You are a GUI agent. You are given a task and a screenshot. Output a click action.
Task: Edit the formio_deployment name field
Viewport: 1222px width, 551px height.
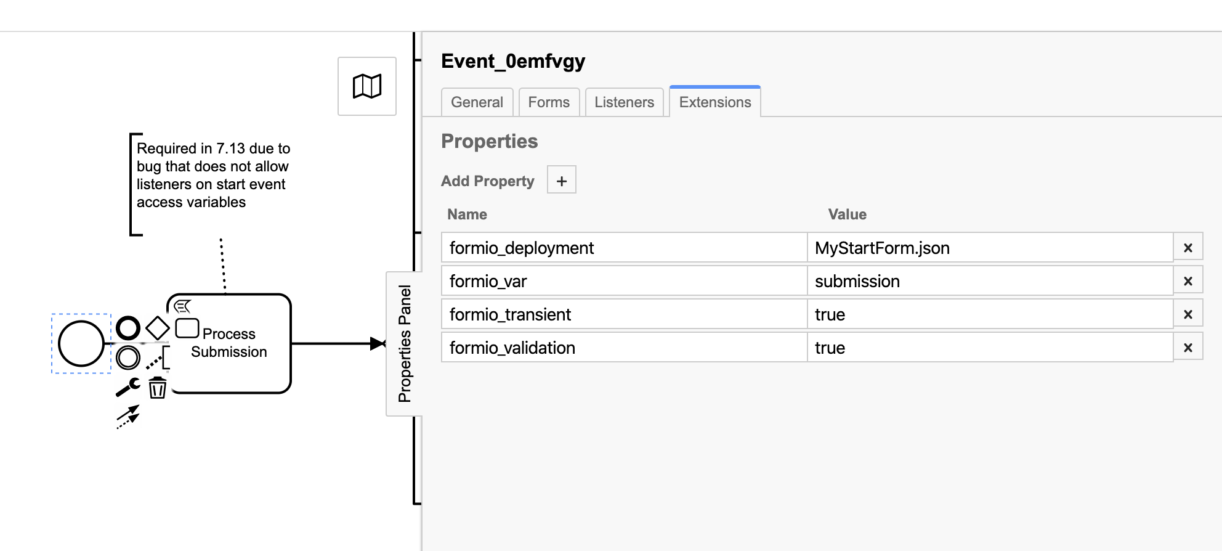624,248
